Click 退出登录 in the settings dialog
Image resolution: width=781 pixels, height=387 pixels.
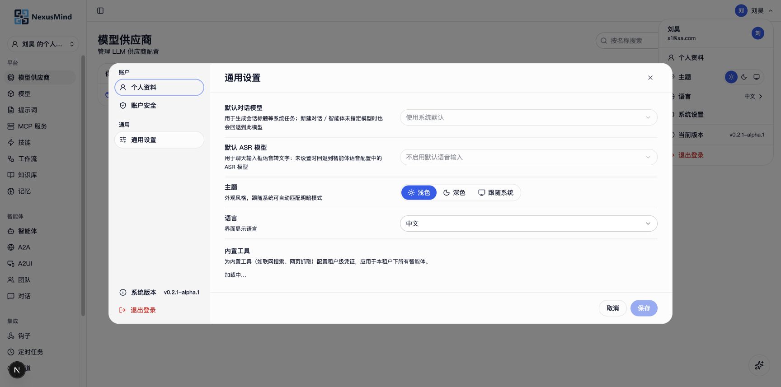pos(137,310)
